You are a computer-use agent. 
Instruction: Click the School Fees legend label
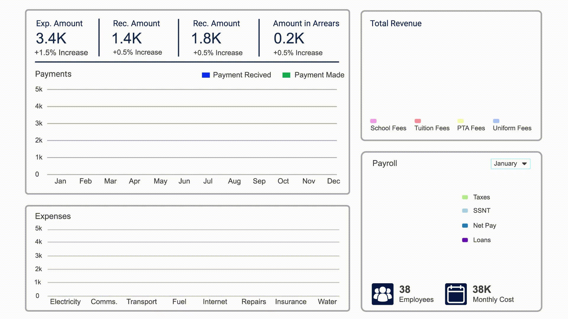[x=388, y=128]
